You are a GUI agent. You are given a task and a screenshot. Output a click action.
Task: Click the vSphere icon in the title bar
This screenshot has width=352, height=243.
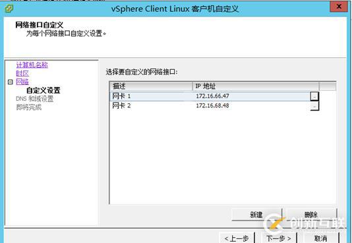coord(9,9)
